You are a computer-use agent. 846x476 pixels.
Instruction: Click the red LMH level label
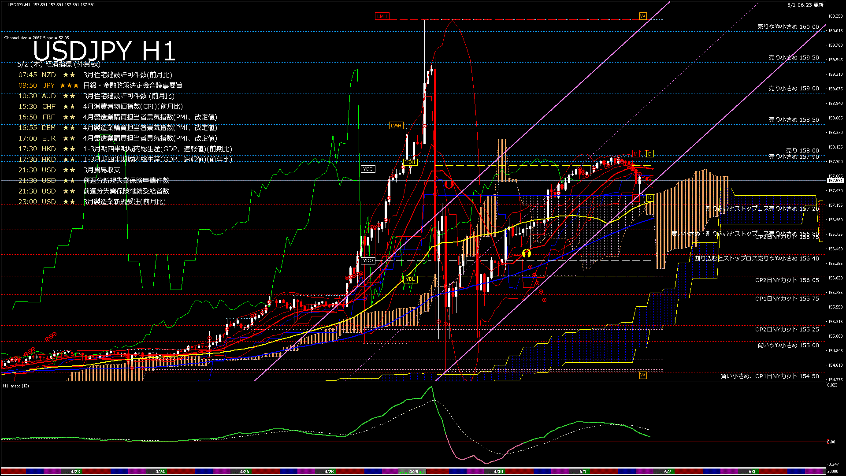pyautogui.click(x=382, y=16)
